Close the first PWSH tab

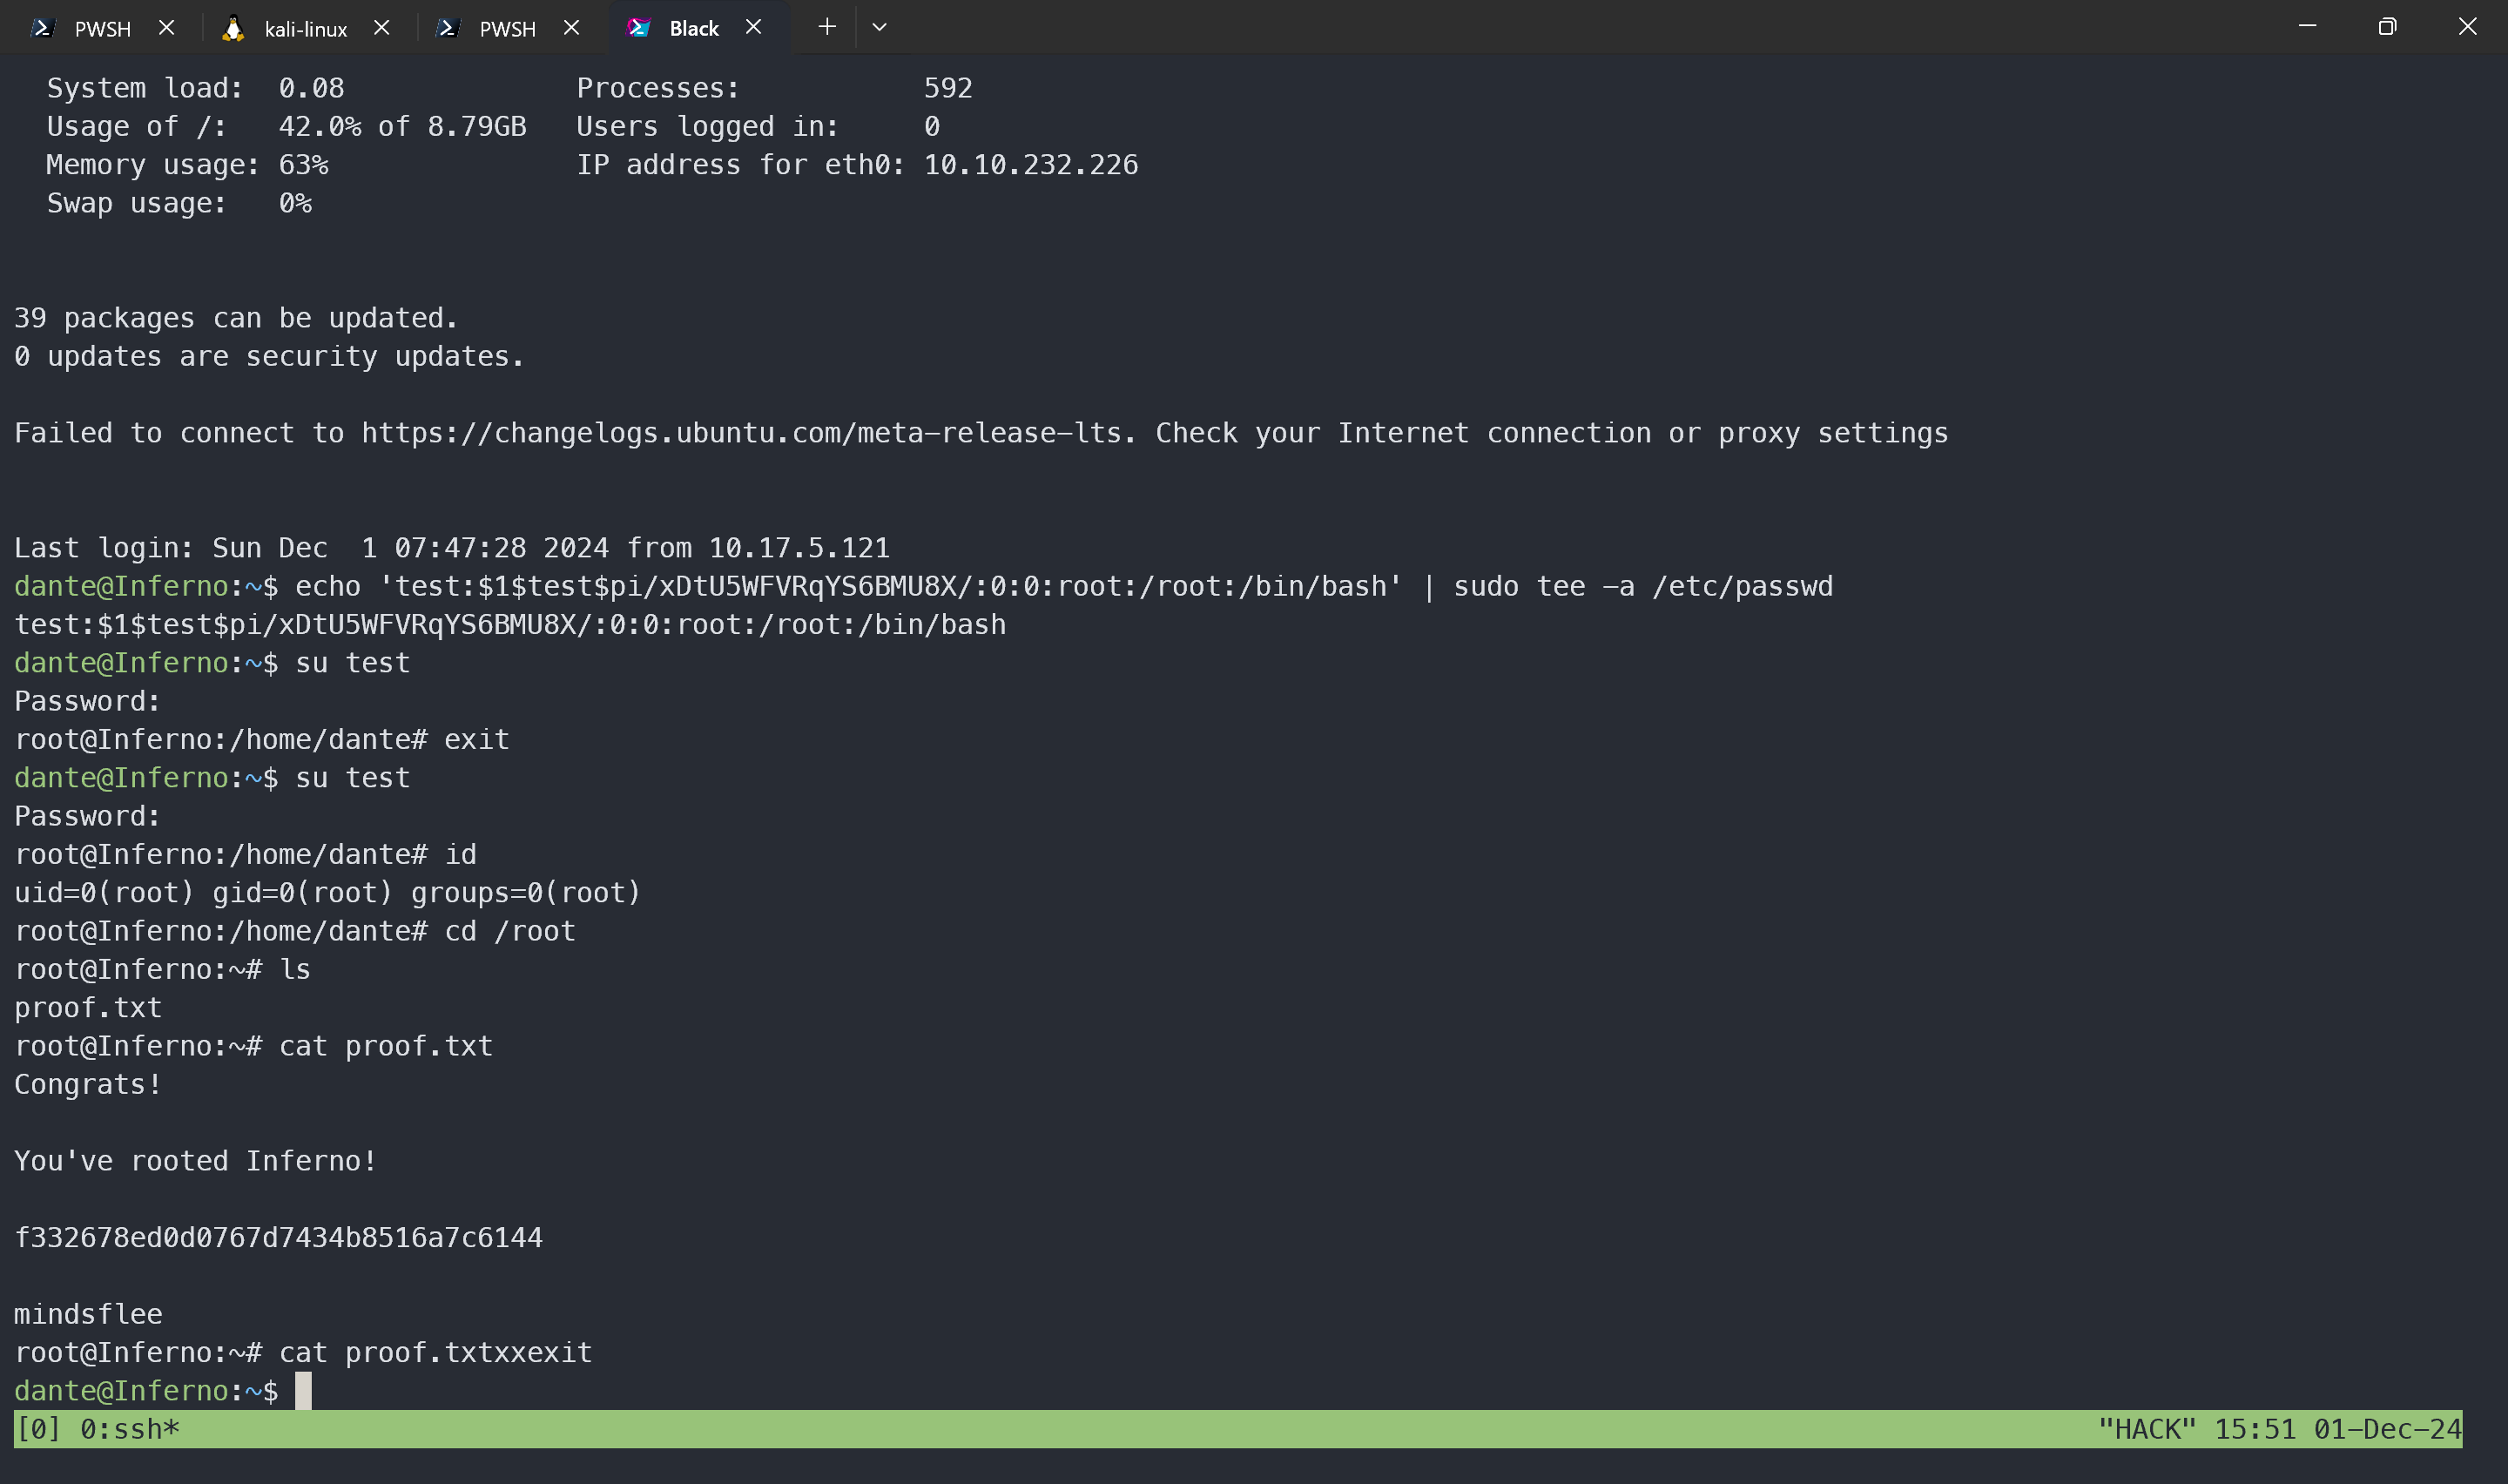[x=167, y=28]
